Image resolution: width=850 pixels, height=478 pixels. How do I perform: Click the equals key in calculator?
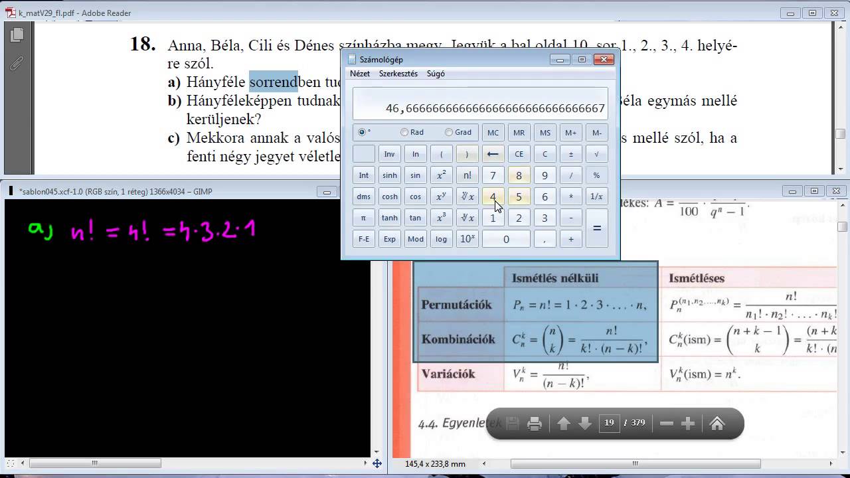pyautogui.click(x=596, y=228)
